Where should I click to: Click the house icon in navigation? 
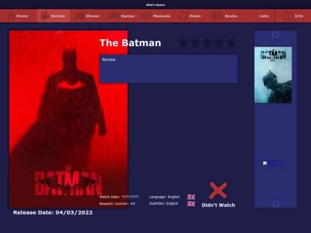click(11, 16)
